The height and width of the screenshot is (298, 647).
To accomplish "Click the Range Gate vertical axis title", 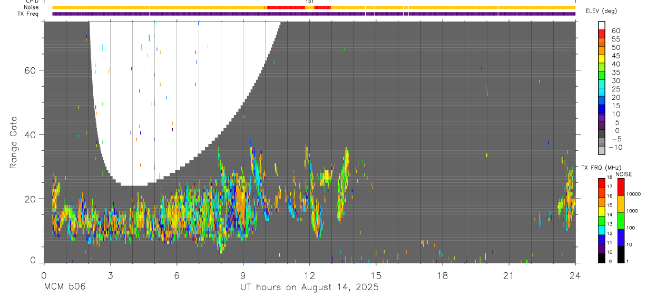I will click(13, 142).
